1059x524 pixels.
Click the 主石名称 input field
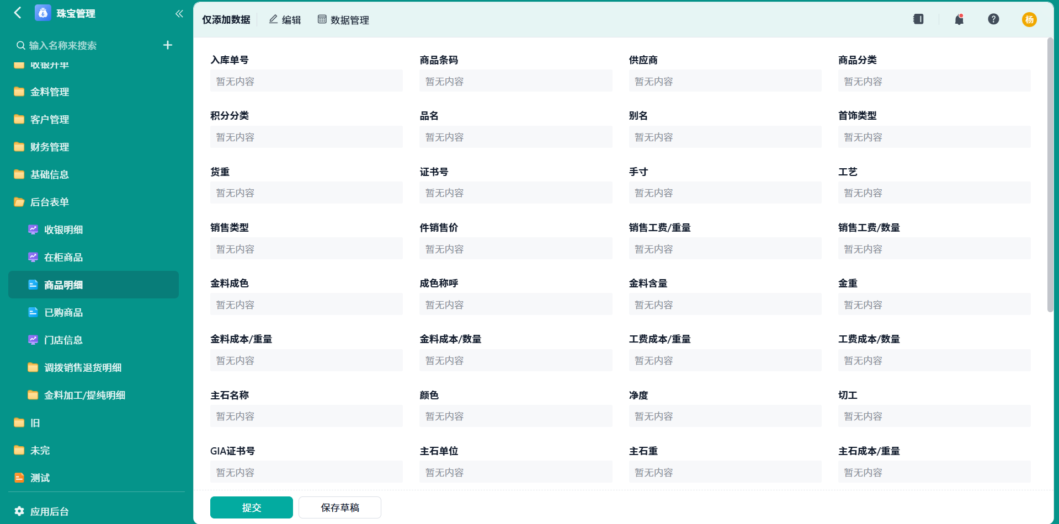tap(306, 416)
